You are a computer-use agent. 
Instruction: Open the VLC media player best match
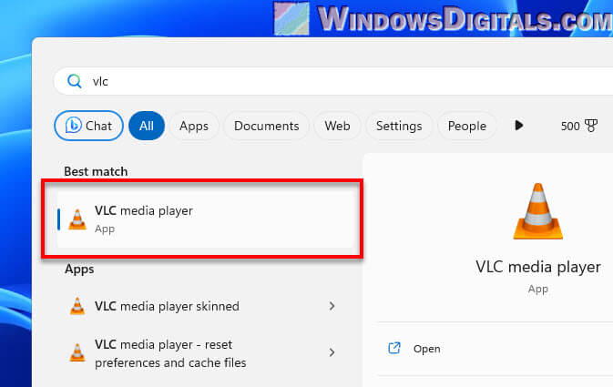point(205,219)
